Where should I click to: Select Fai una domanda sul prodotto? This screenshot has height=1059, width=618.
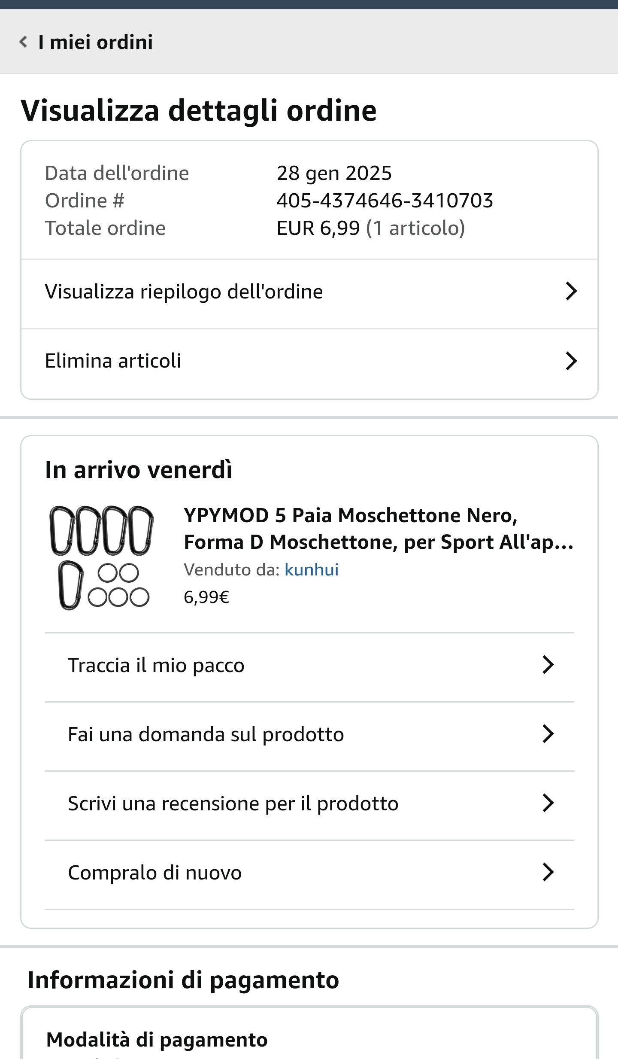(x=206, y=734)
